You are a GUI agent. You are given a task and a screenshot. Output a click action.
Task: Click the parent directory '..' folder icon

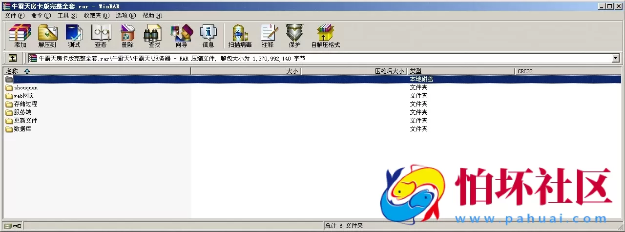pyautogui.click(x=9, y=79)
